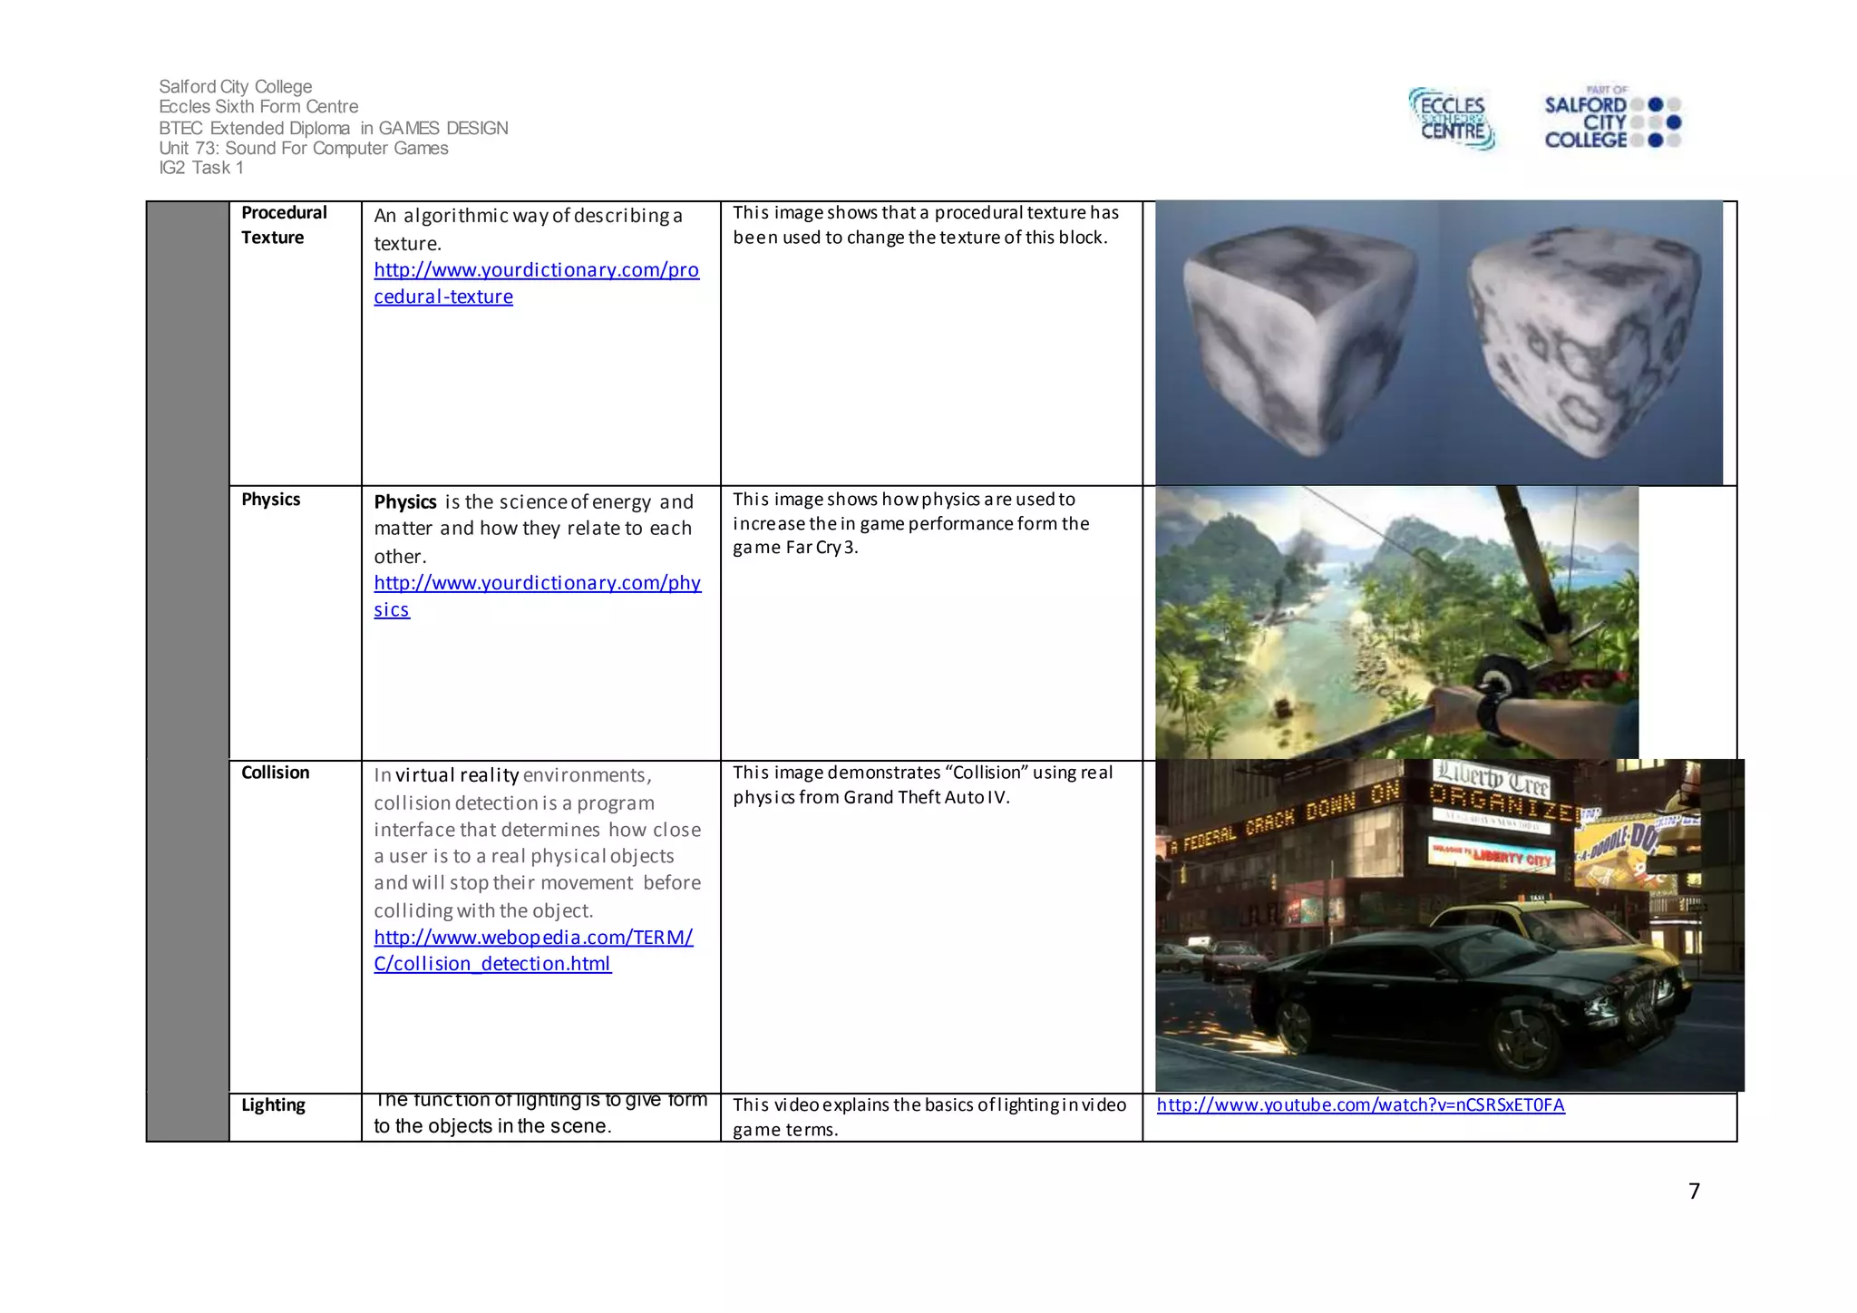Image resolution: width=1857 pixels, height=1313 pixels.
Task: Open the YouTube lighting video link
Action: (x=1360, y=1104)
